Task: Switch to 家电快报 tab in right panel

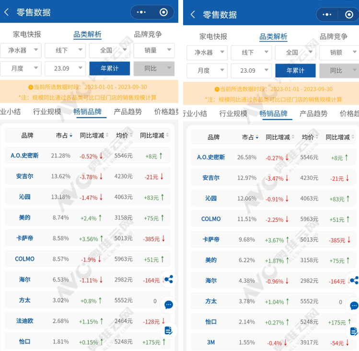Action: pyautogui.click(x=213, y=36)
